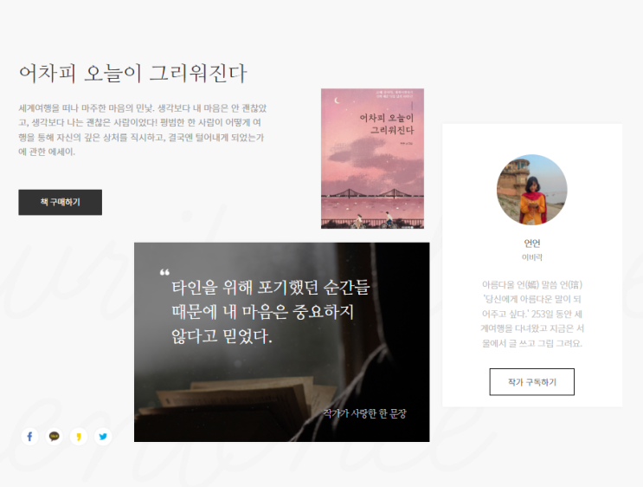Screen dimensions: 643x487
Task: Click the author bio starting 아름다울 언
Action: 532,314
